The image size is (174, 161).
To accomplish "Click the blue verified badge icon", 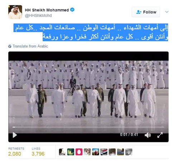I will coord(72,10).
